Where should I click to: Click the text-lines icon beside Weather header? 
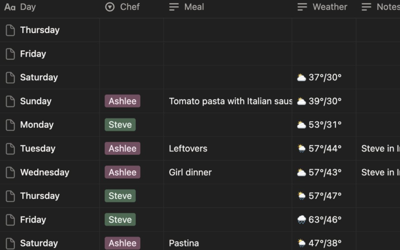[302, 7]
